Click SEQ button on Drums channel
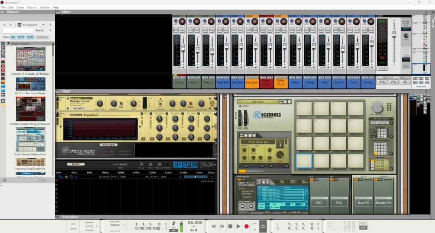This screenshot has width=435, height=233. pyautogui.click(x=176, y=78)
